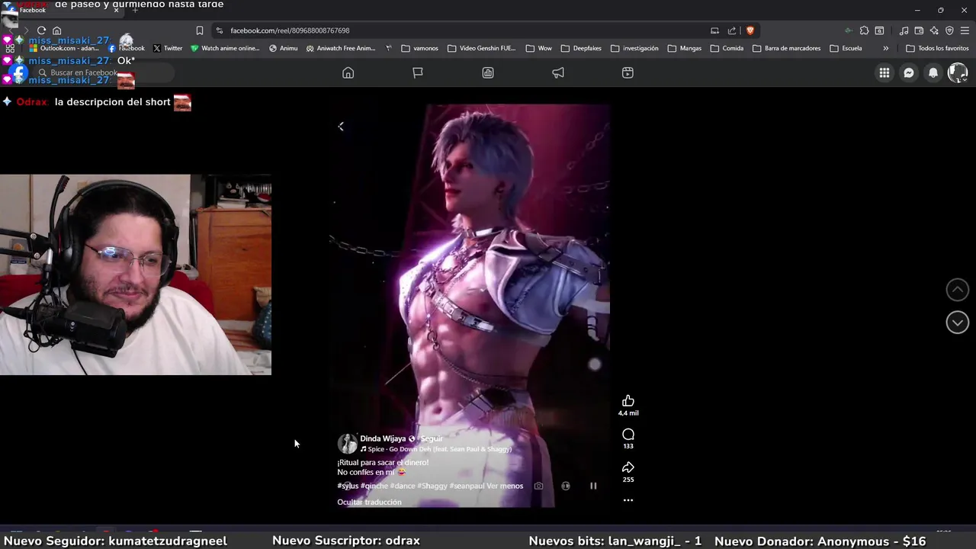Open the Messenger icon
This screenshot has height=549, width=976.
(x=909, y=72)
